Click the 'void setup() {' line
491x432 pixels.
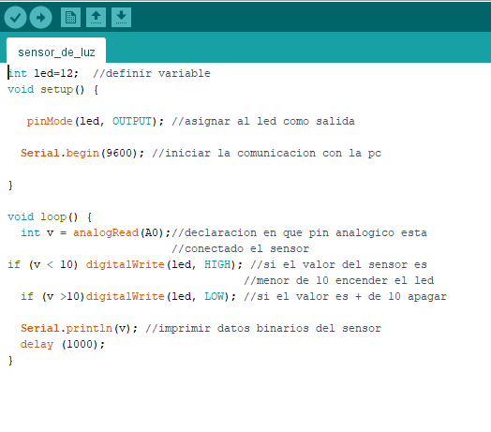52,90
